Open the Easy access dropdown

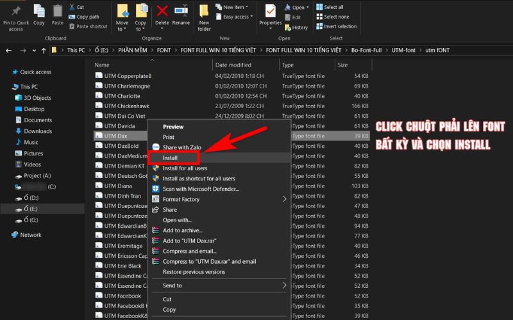[234, 17]
